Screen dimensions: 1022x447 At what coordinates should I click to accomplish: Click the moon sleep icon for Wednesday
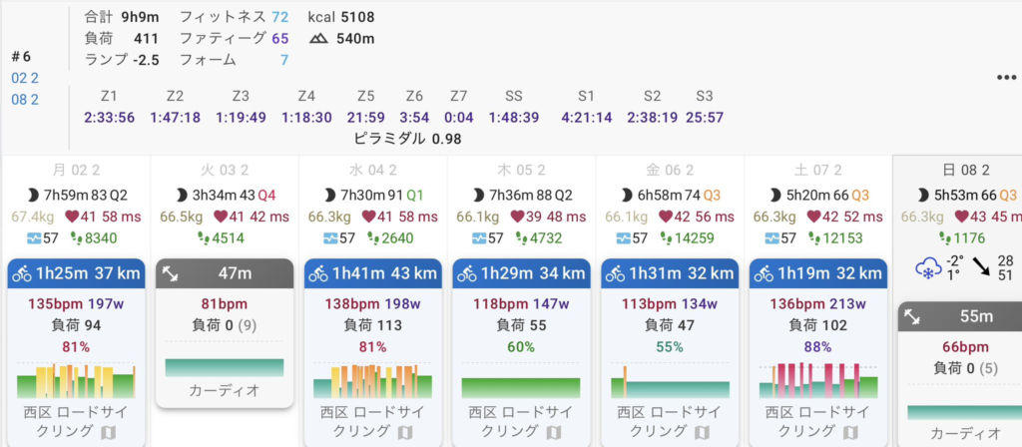pos(328,196)
